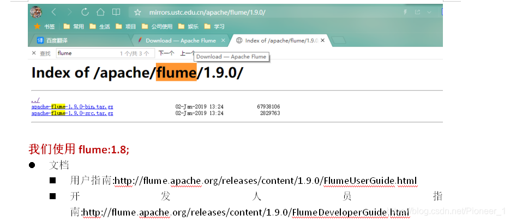The image size is (510, 221).
Task: Click the lightning speed mode icon
Action: pos(405,13)
